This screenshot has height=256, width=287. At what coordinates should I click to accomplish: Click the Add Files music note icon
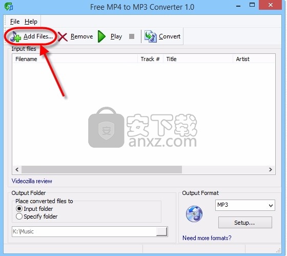15,36
